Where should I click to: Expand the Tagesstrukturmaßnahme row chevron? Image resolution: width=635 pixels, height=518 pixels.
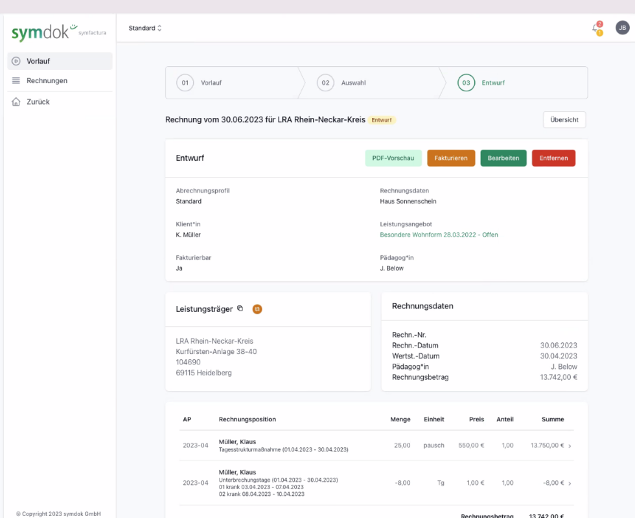[x=570, y=446]
